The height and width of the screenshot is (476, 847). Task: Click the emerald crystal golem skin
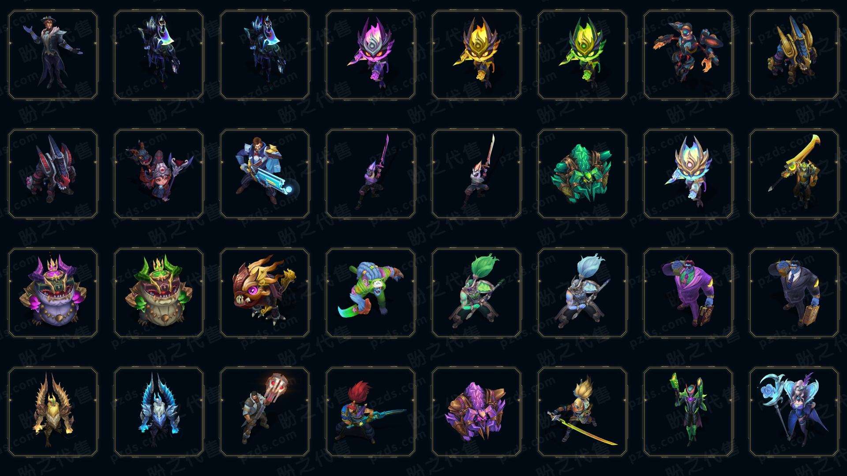(x=582, y=174)
